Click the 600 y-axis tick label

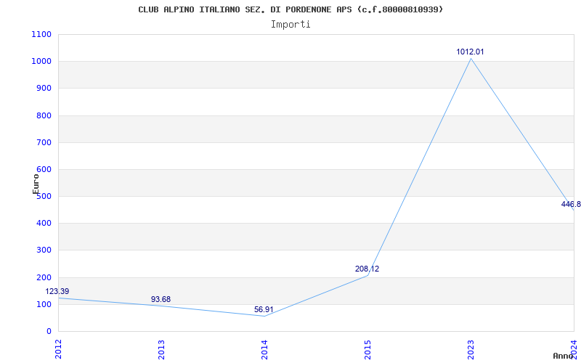pyautogui.click(x=44, y=169)
